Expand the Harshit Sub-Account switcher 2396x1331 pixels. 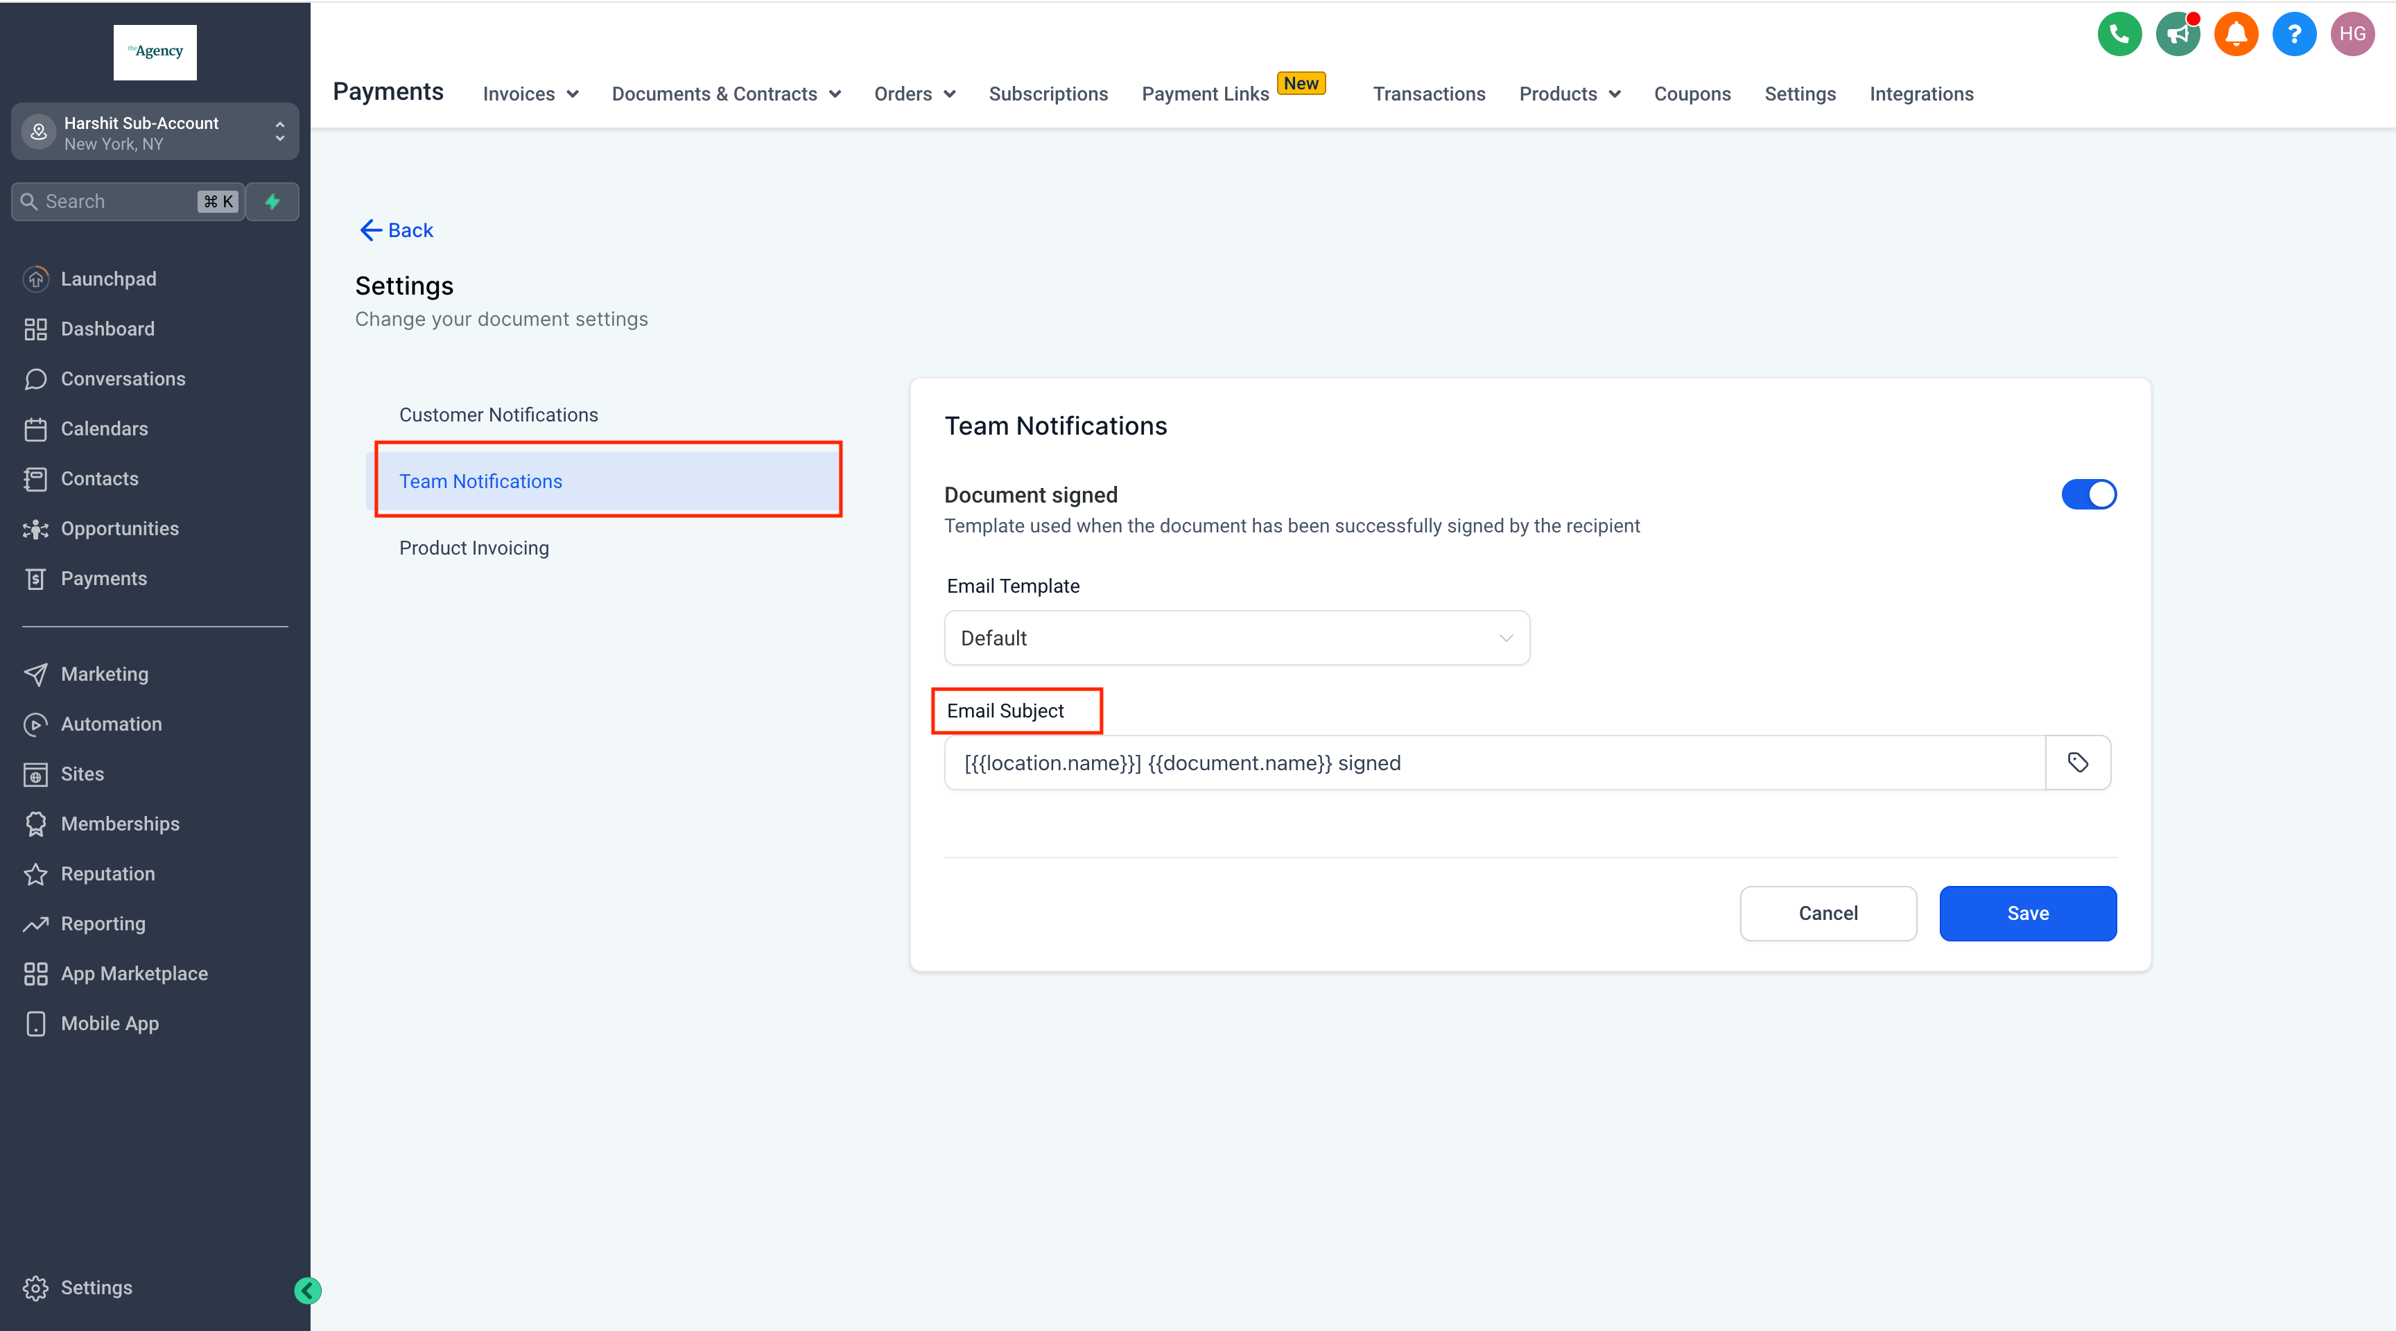[x=155, y=133]
